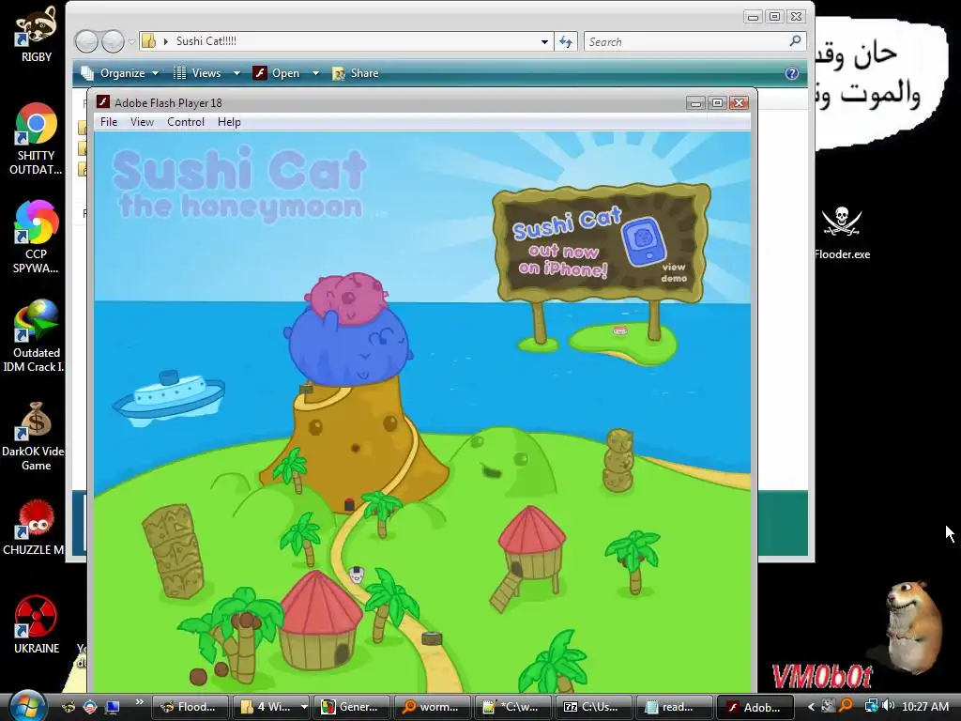This screenshot has width=961, height=721.
Task: Click the small marker on the green island
Action: pos(620,331)
